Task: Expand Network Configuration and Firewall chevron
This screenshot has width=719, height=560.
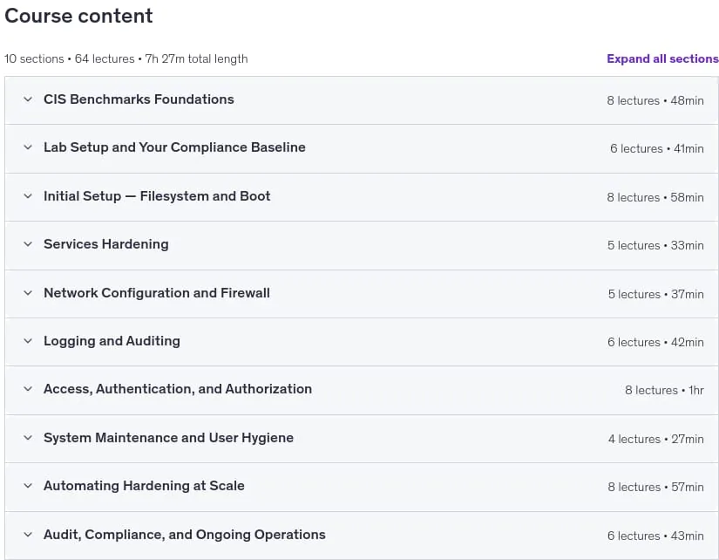Action: [x=28, y=293]
